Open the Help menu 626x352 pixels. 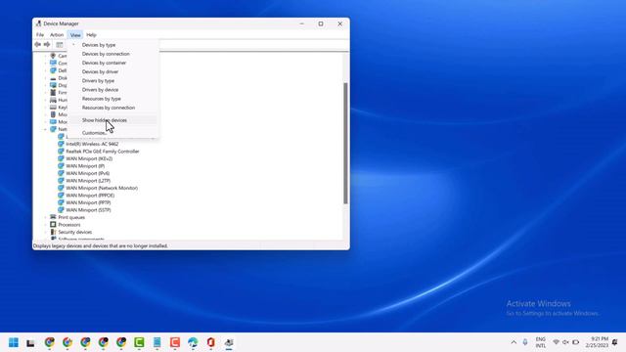[x=91, y=35]
